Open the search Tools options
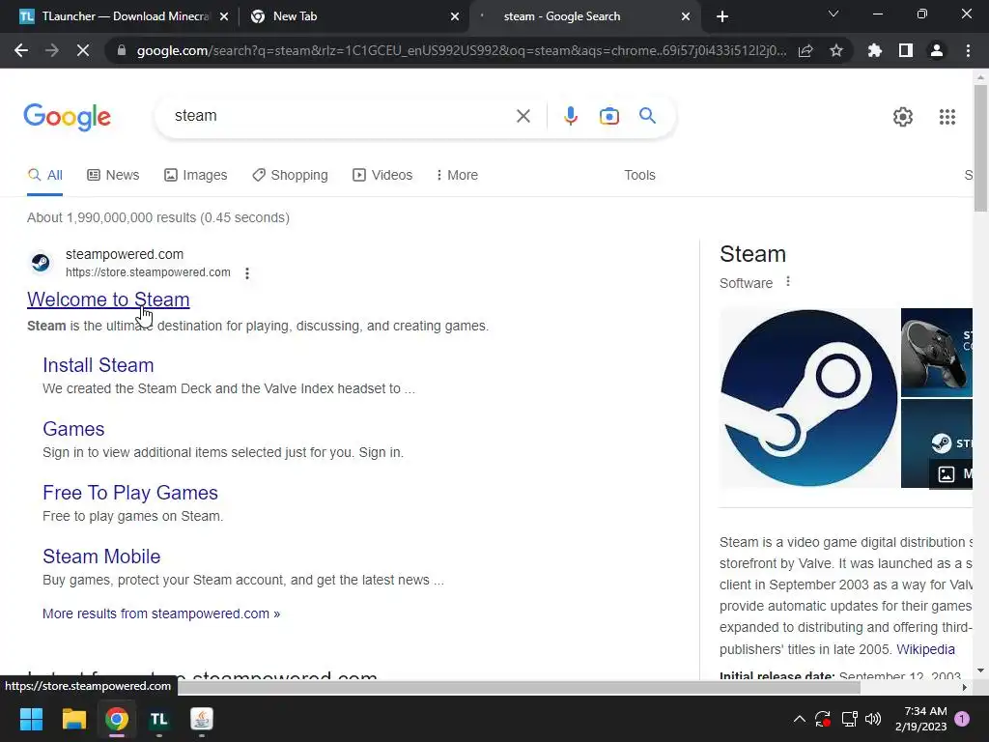Viewport: 989px width, 742px height. [x=639, y=175]
